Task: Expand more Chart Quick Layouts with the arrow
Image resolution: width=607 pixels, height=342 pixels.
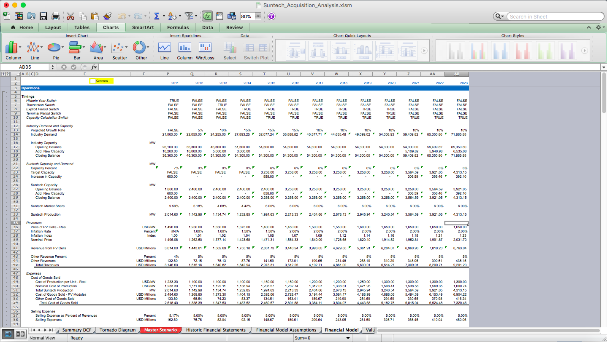Action: (x=424, y=50)
